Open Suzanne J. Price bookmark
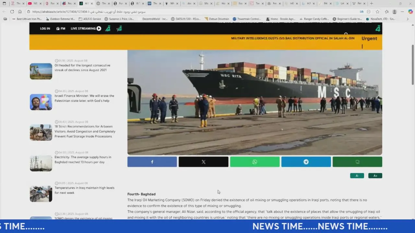 click(x=119, y=19)
